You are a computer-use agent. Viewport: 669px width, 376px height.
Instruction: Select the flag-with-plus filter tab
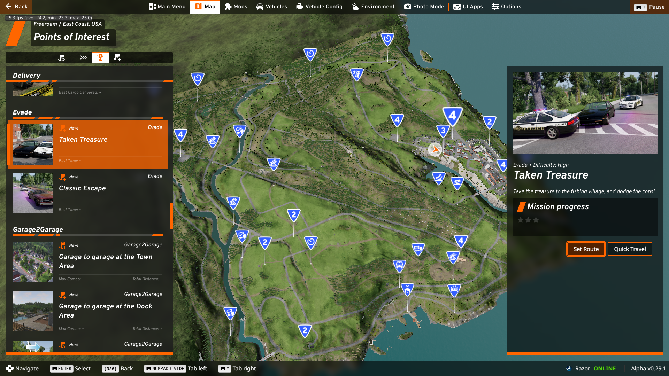[x=117, y=57]
